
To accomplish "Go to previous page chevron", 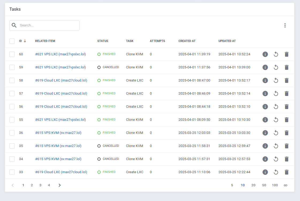I will coord(13,185).
